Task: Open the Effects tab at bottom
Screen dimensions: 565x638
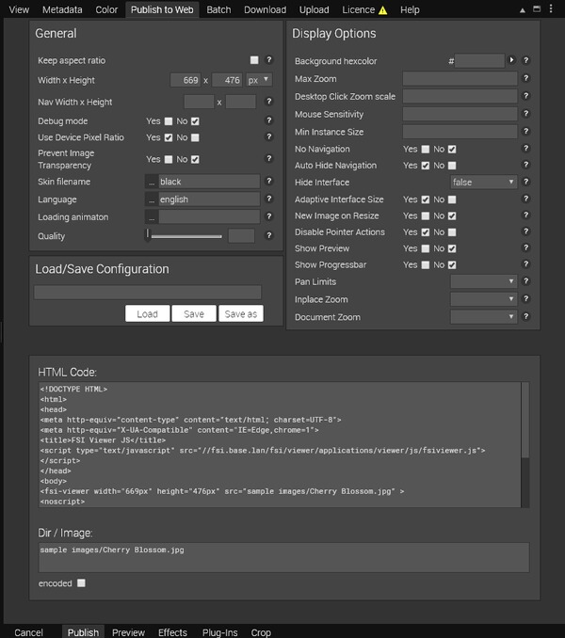Action: coord(172,632)
